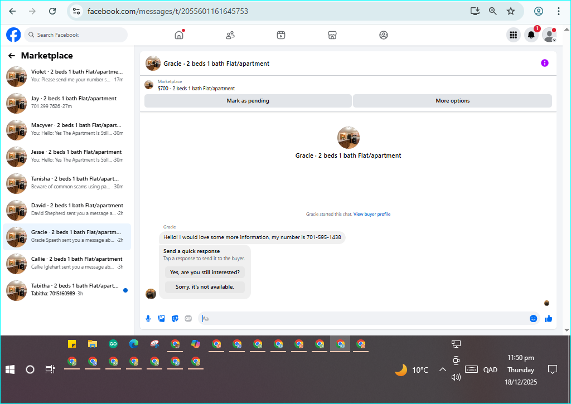
Task: Open the Jay conversation
Action: [x=67, y=103]
